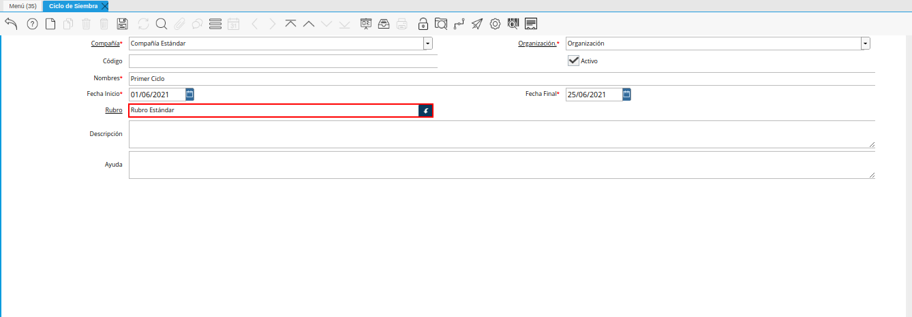
Task: Expand the Compañía dropdown arrow
Action: pos(428,44)
